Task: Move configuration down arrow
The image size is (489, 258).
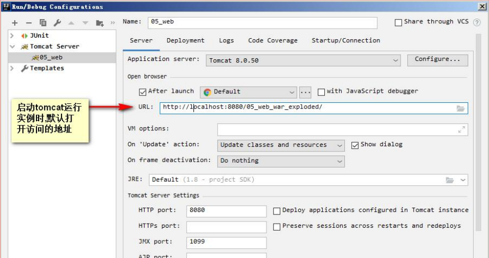Action: [85, 23]
